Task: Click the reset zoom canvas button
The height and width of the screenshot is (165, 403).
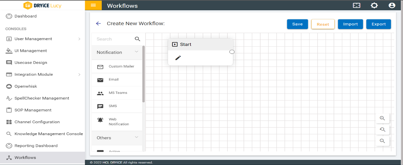Action: click(382, 130)
